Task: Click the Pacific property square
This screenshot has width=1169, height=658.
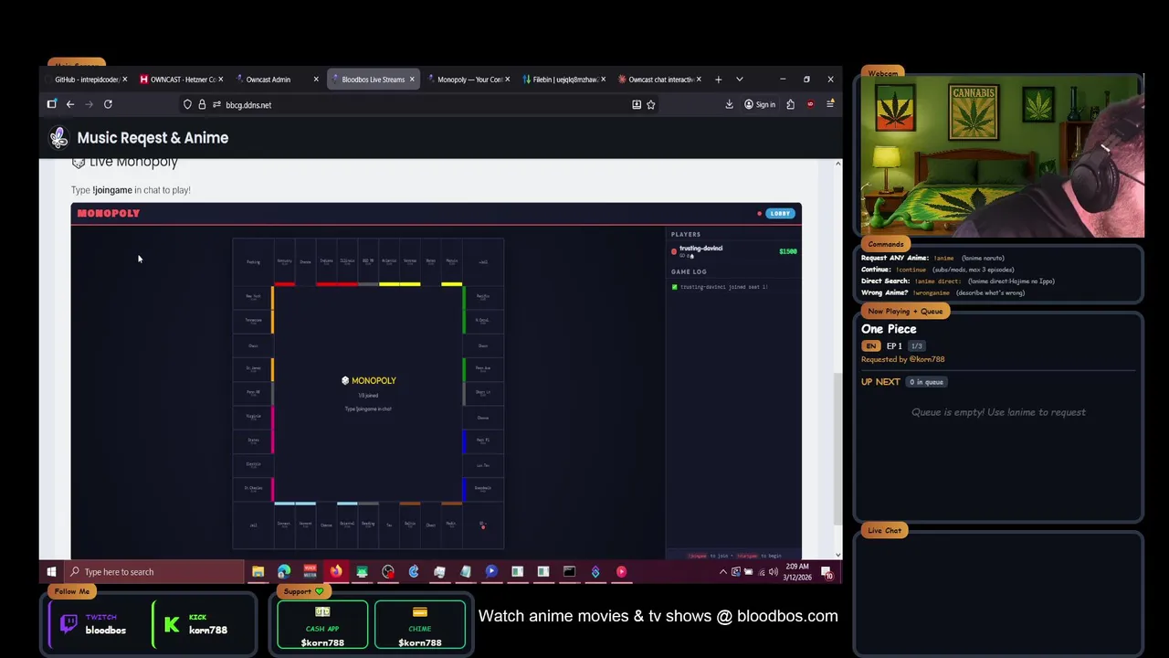Action: click(x=483, y=296)
